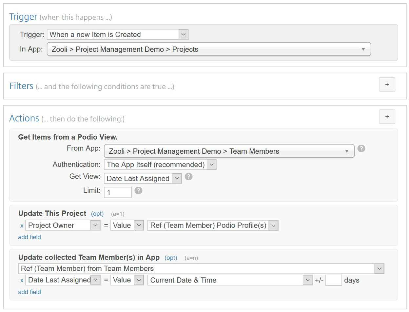
Task: Open the Project Owner field dropdown
Action: 63,225
